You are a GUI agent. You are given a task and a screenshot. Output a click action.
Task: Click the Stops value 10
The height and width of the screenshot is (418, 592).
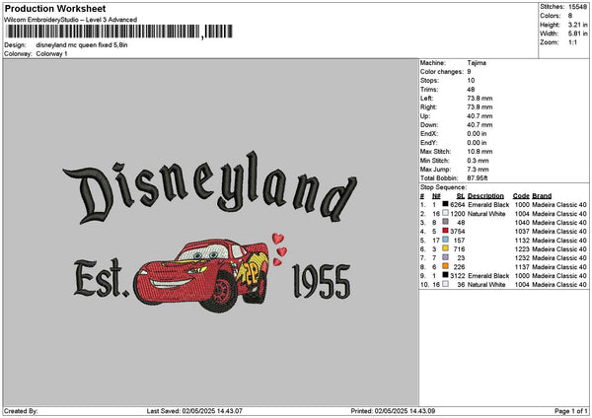(471, 81)
